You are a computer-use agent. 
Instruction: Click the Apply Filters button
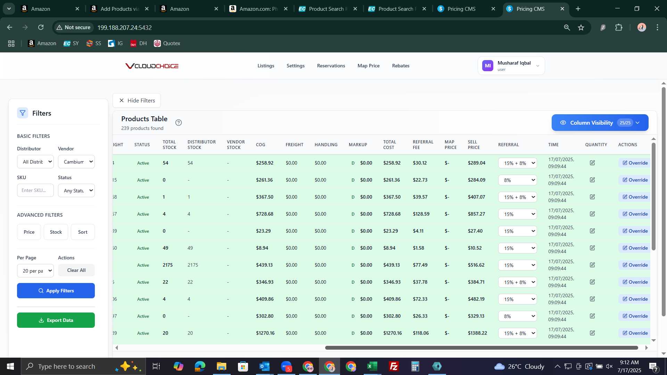[56, 291]
